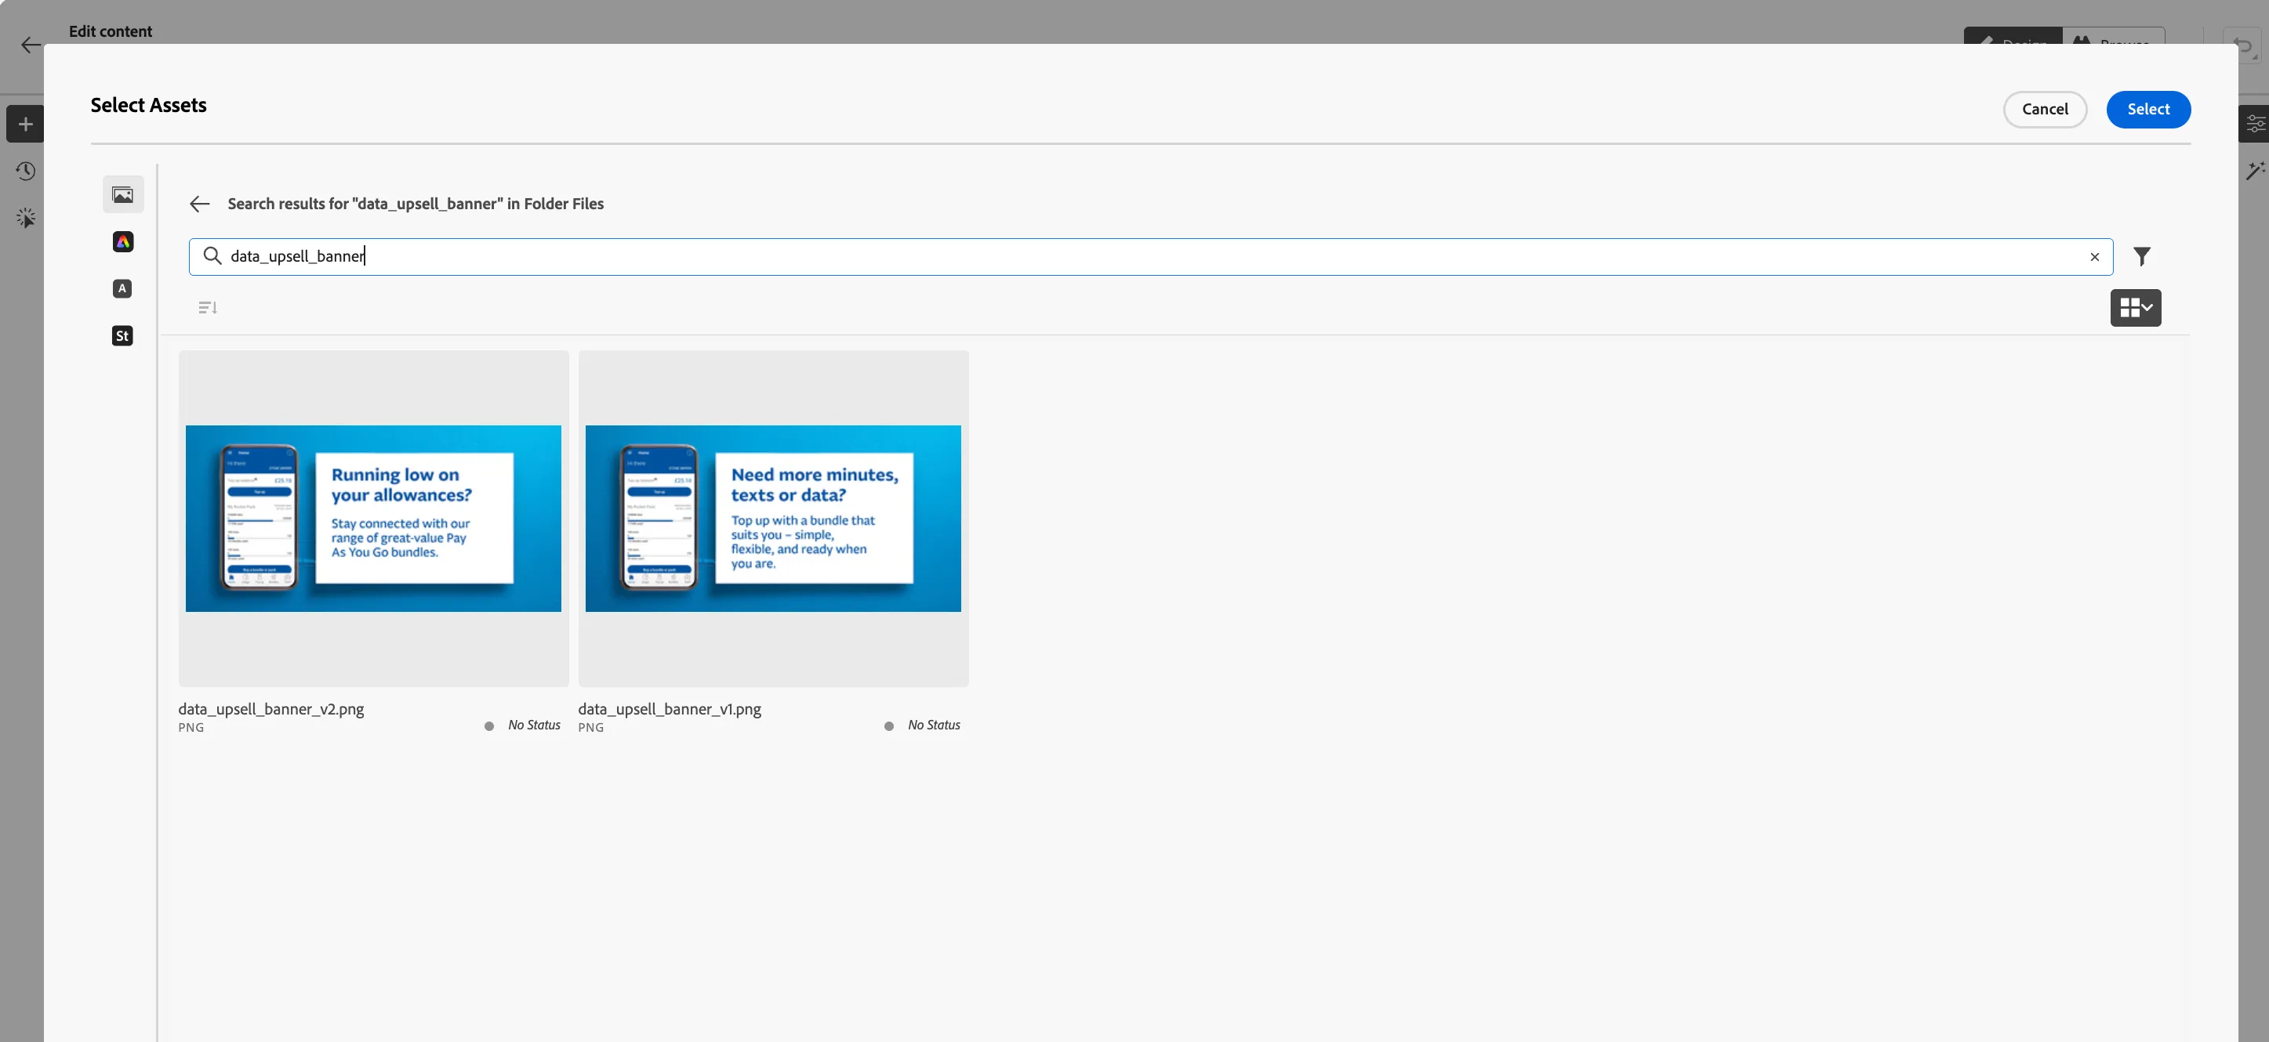
Task: Open Adobe Express source icon
Action: coord(123,241)
